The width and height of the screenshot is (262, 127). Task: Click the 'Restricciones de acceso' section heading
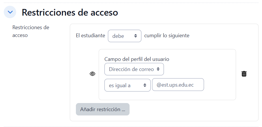(70, 12)
